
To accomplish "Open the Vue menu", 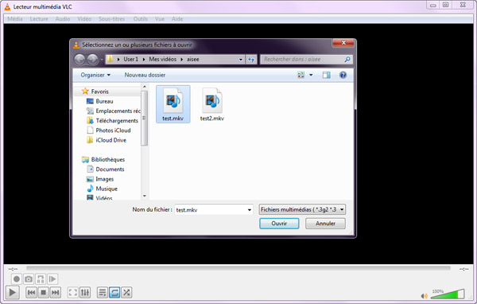I will (160, 19).
